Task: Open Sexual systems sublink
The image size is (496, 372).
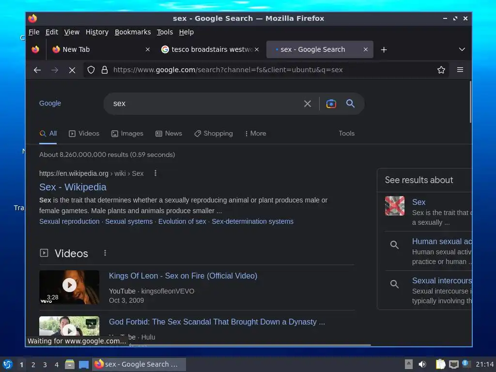Action: point(129,221)
